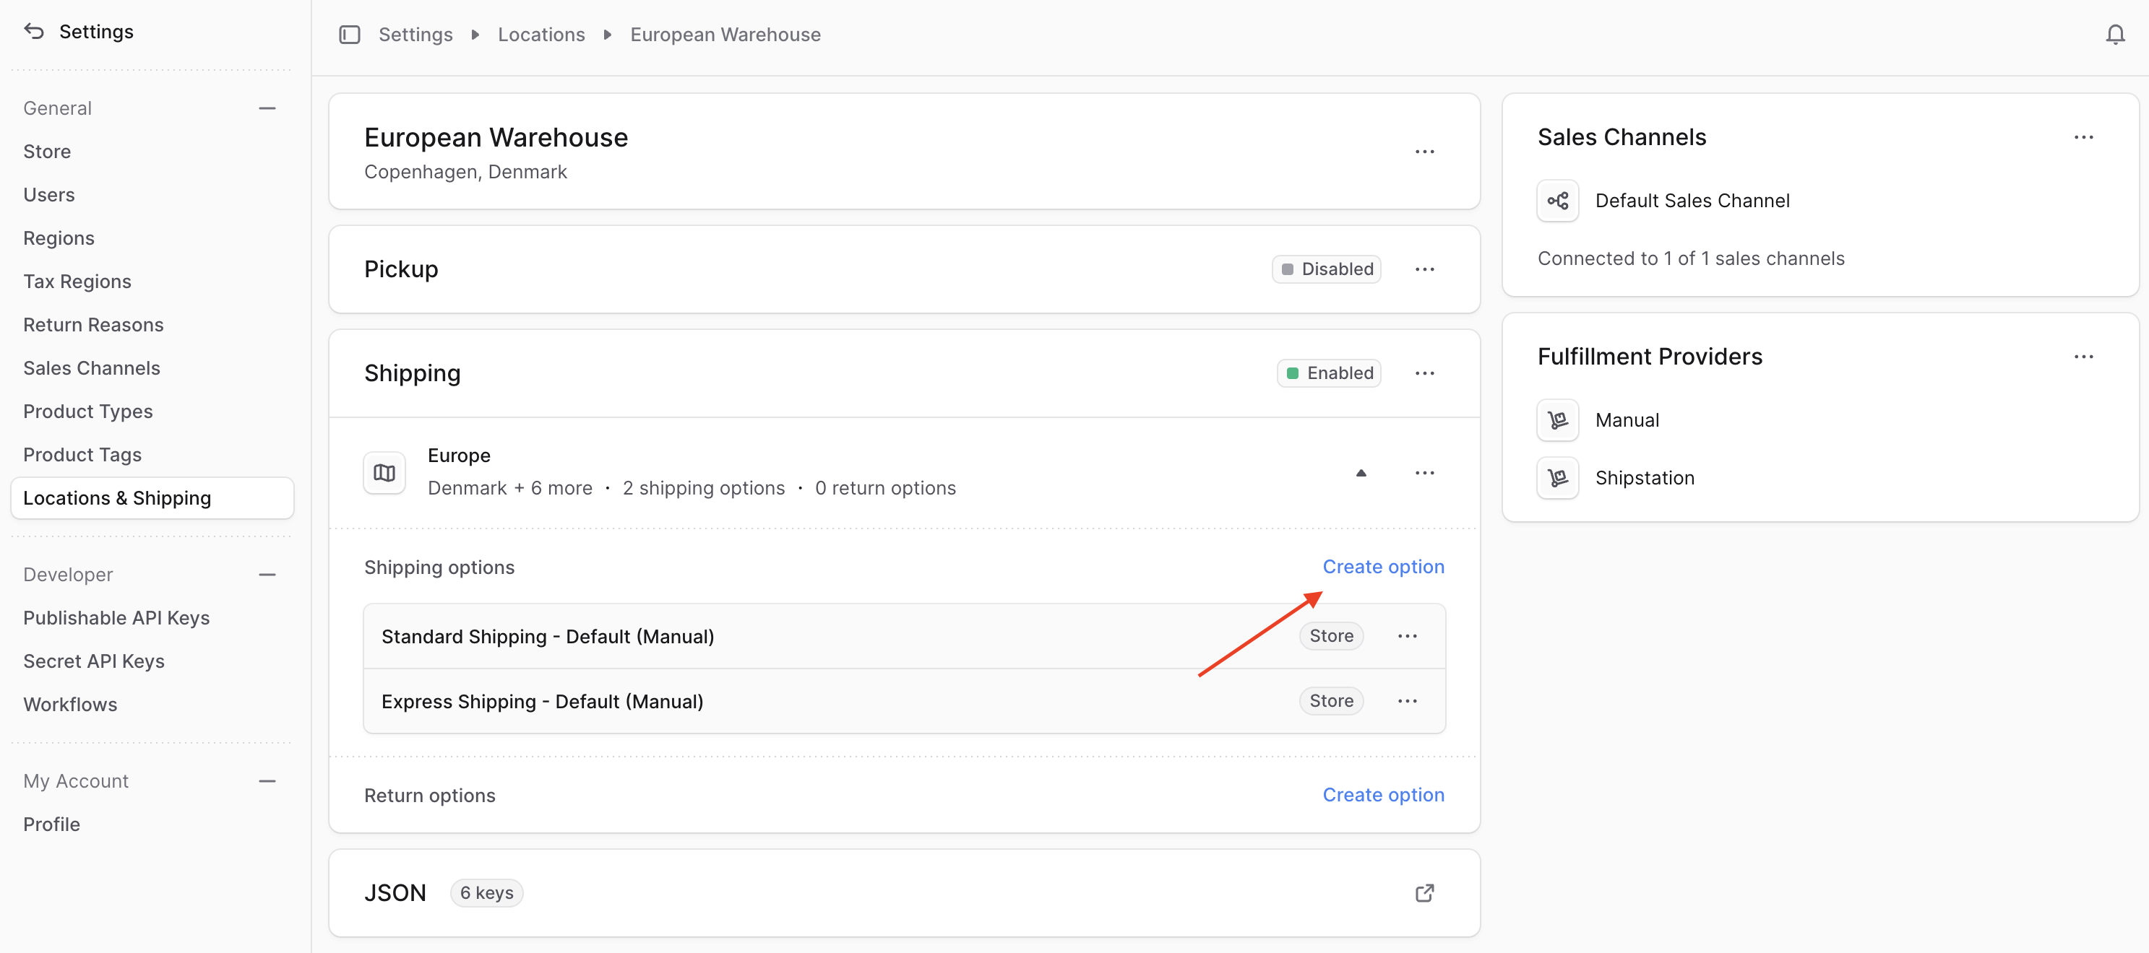The height and width of the screenshot is (953, 2149).
Task: Create a new shipping option
Action: [x=1383, y=566]
